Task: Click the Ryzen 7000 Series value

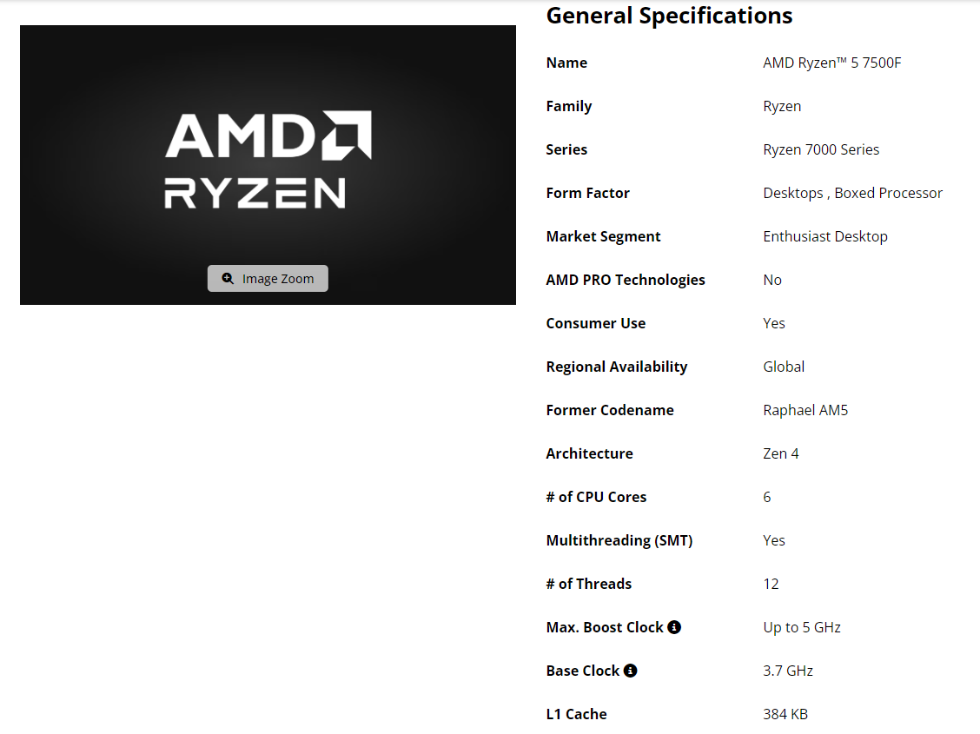Action: [821, 149]
